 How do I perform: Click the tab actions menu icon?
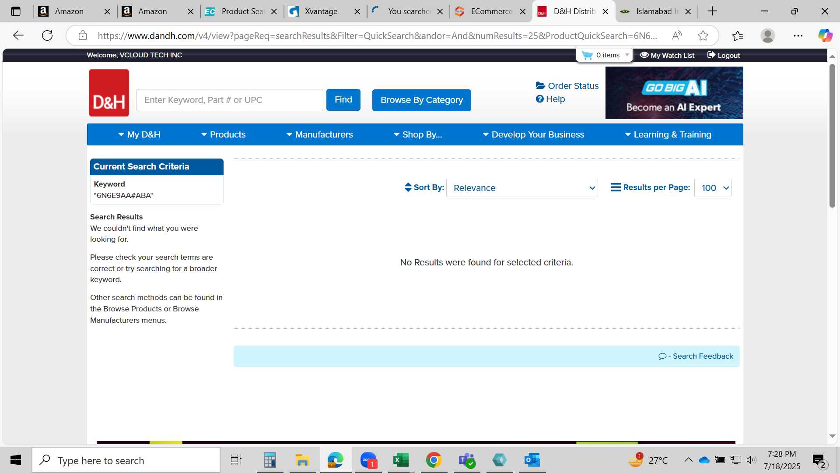tap(16, 11)
